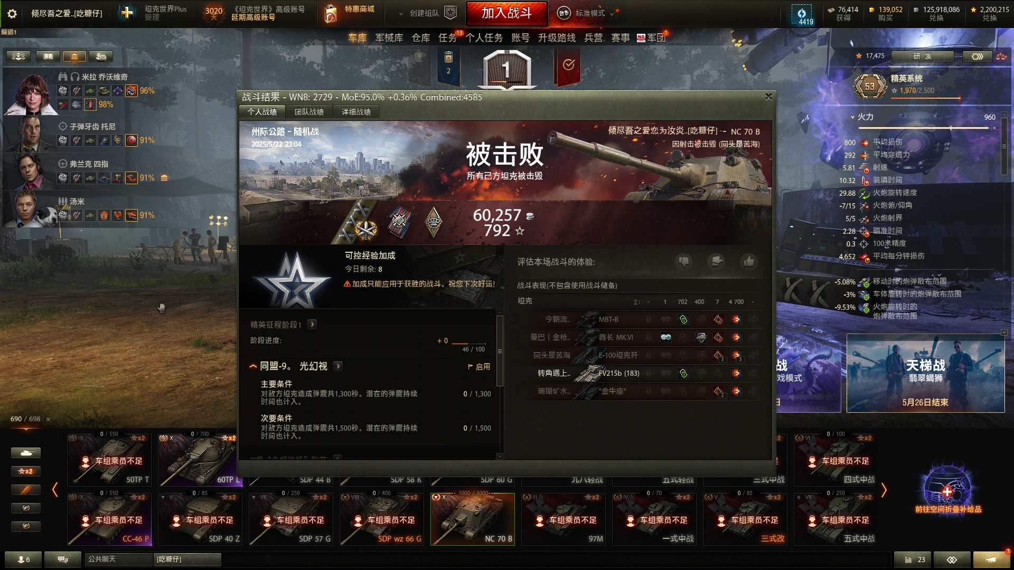The image size is (1014, 570).
Task: Collapse the 火力 stats section
Action: 852,117
